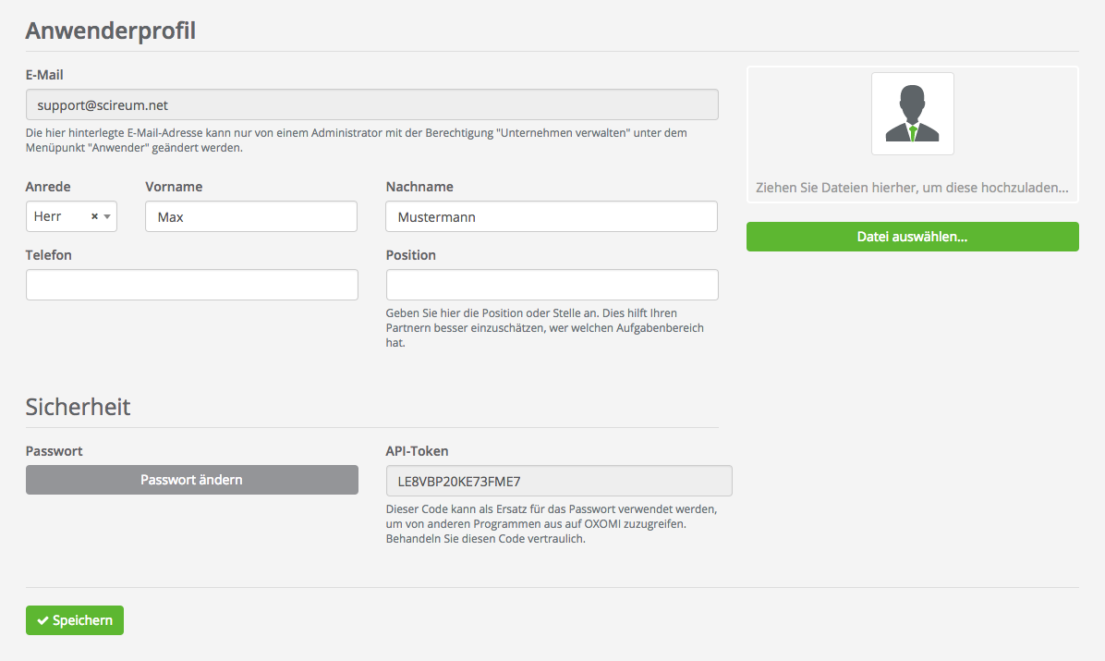1105x661 pixels.
Task: Click the Sicherheit section heading
Action: [x=78, y=407]
